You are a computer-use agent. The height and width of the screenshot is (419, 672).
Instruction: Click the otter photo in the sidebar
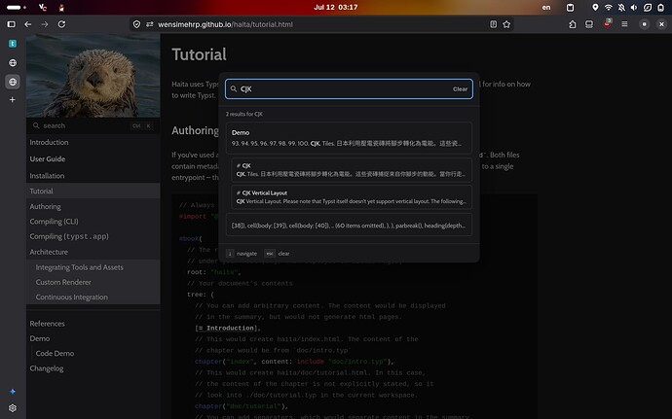[x=93, y=75]
